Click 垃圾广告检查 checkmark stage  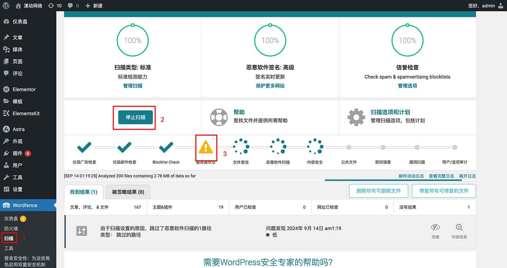pos(84,147)
